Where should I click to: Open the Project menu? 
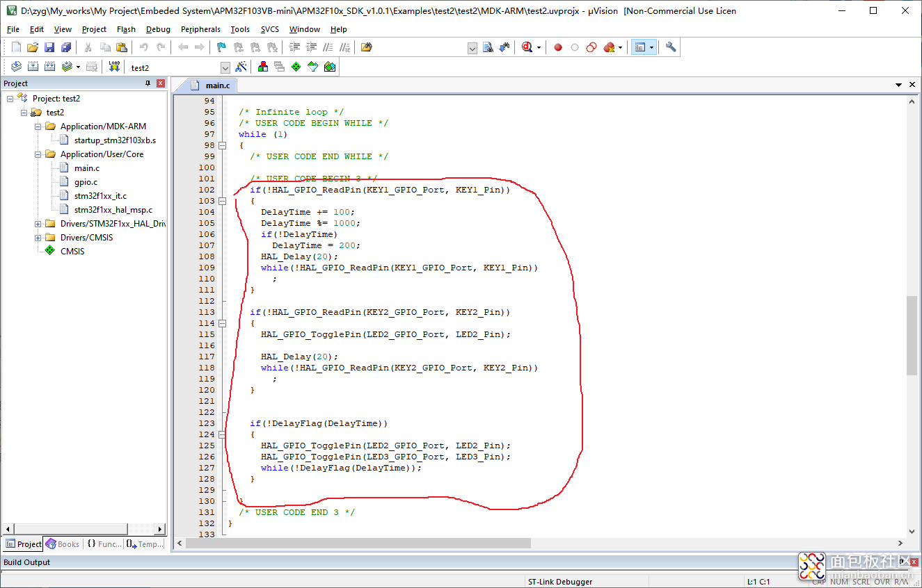[x=94, y=29]
